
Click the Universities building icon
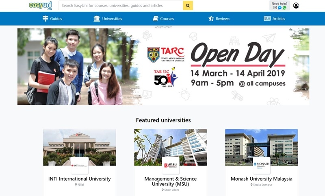pyautogui.click(x=97, y=19)
